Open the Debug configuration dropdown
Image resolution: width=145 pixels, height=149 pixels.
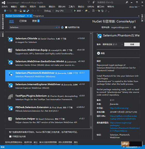point(49,11)
